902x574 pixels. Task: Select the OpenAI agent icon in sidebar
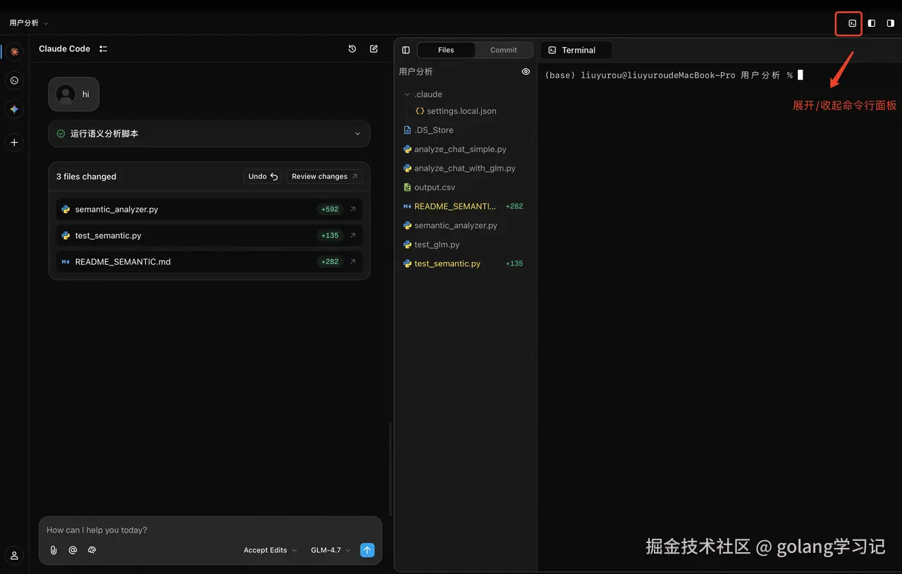coord(14,80)
